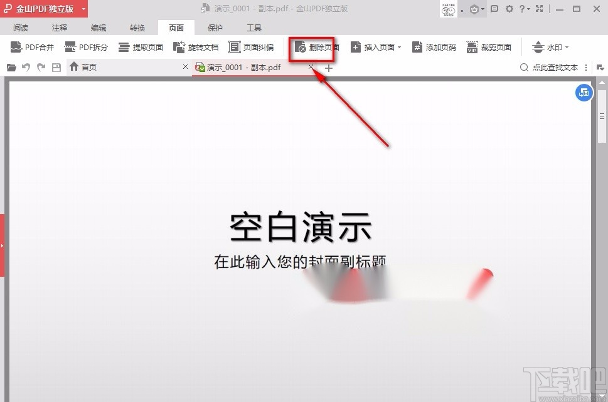Click the undo arrow icon

[26, 67]
